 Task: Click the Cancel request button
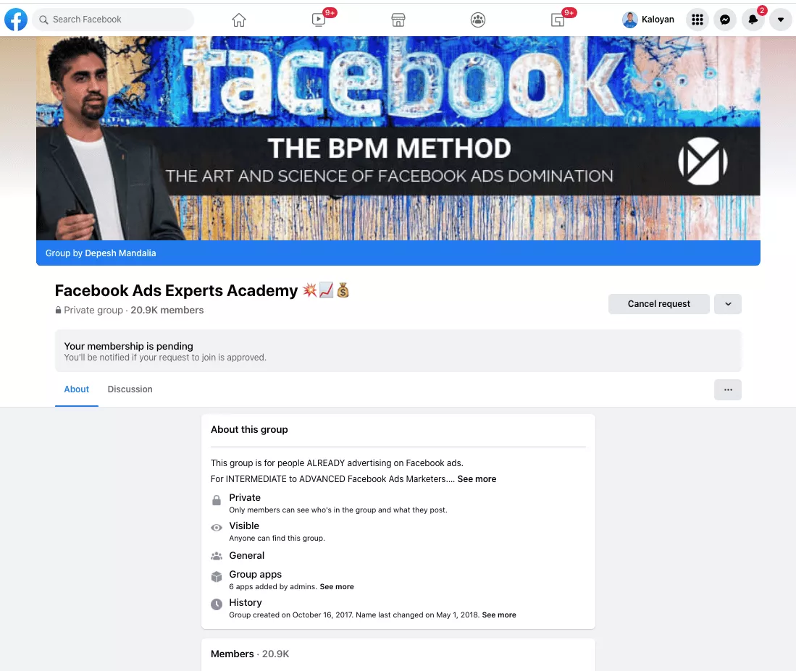[x=659, y=304]
